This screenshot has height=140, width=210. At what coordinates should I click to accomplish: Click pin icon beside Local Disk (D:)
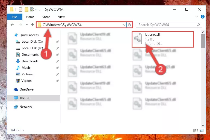tap(57, 48)
